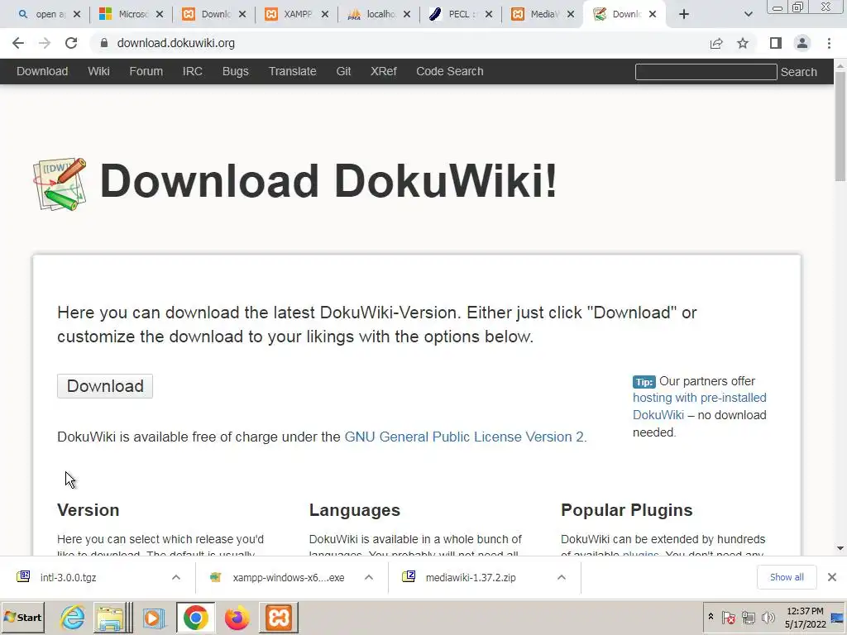Screen dimensions: 847x635
Task: Open the Chrome three-dot menu
Action: point(829,43)
